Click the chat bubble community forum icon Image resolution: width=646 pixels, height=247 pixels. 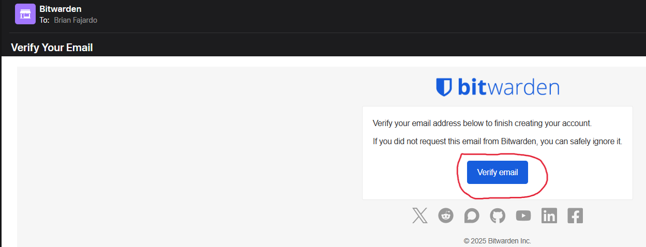[472, 215]
